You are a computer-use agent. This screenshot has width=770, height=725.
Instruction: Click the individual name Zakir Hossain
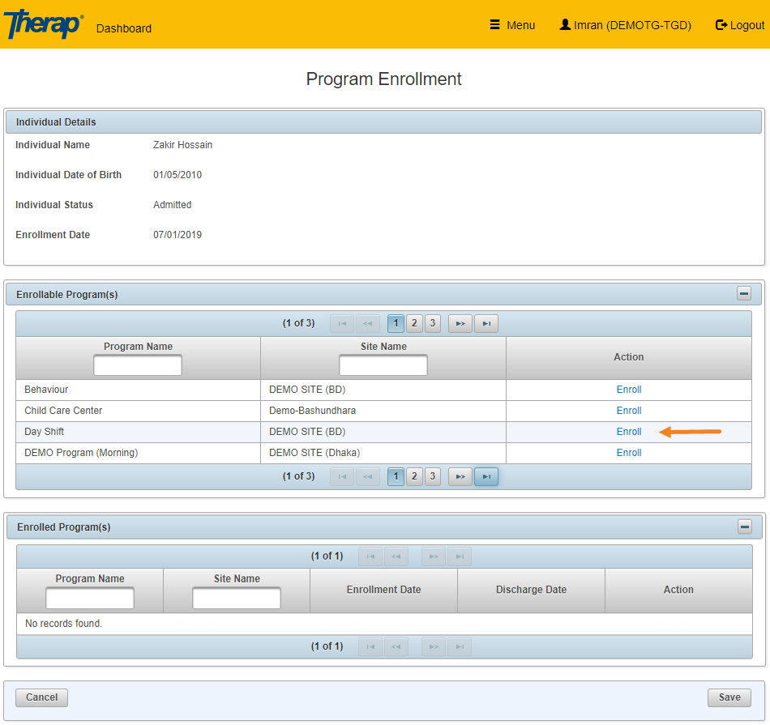coord(182,145)
